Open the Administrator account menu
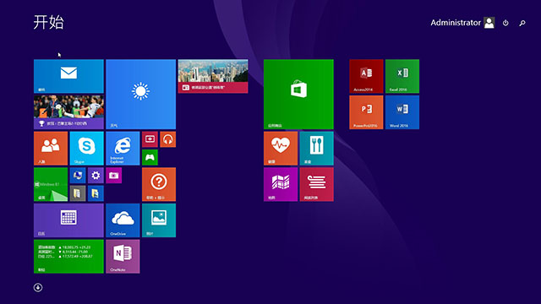 click(462, 23)
